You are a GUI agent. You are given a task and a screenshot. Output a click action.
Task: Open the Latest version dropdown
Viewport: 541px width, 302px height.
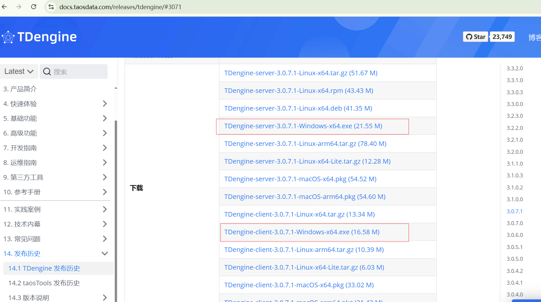point(19,71)
